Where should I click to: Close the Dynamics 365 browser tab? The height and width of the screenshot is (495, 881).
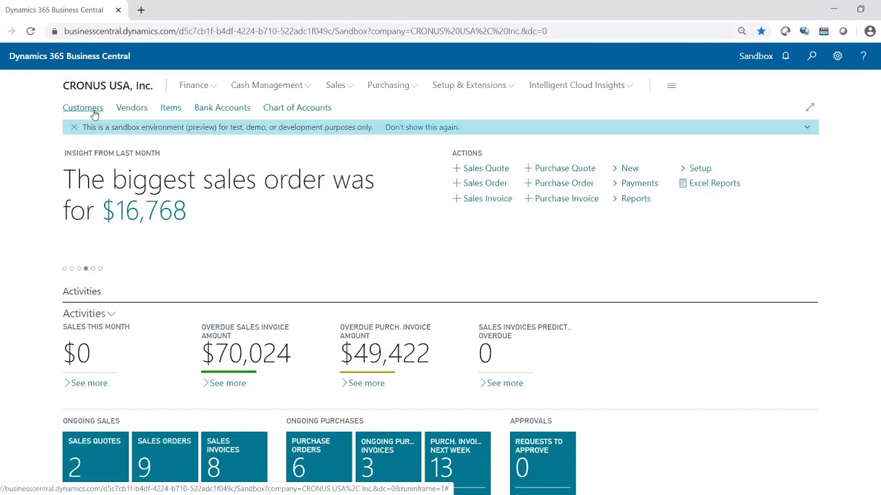tap(118, 10)
